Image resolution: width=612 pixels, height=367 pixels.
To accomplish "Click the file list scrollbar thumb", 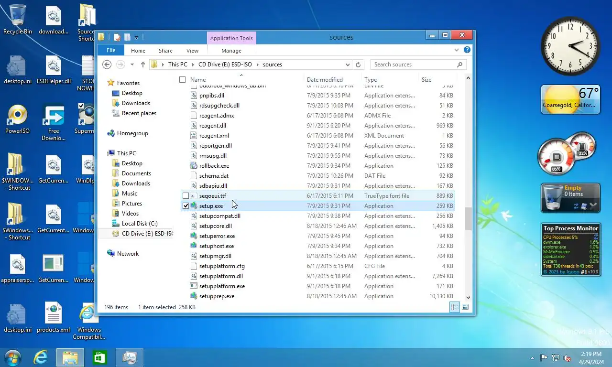I will point(468,219).
